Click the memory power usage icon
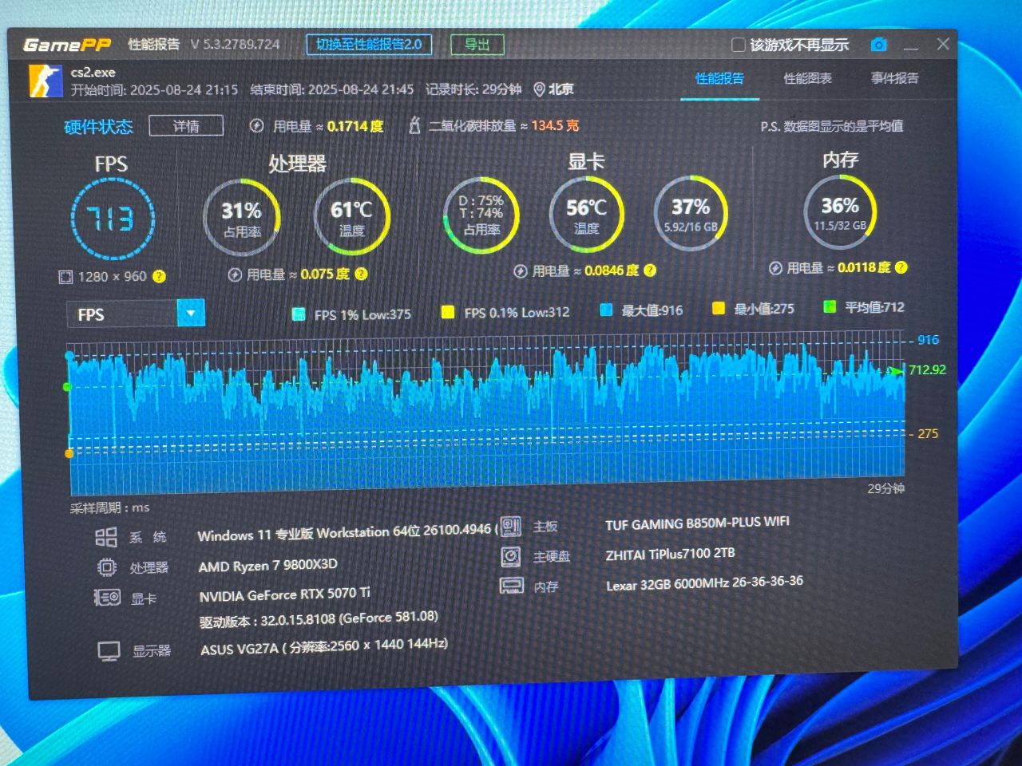Screen dimensions: 1022x766 pyautogui.click(x=775, y=268)
